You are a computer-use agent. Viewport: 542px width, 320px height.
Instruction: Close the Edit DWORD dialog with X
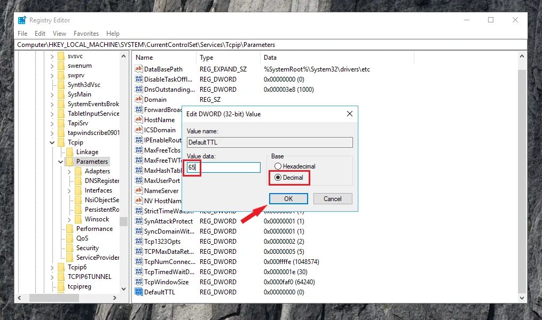pos(349,114)
